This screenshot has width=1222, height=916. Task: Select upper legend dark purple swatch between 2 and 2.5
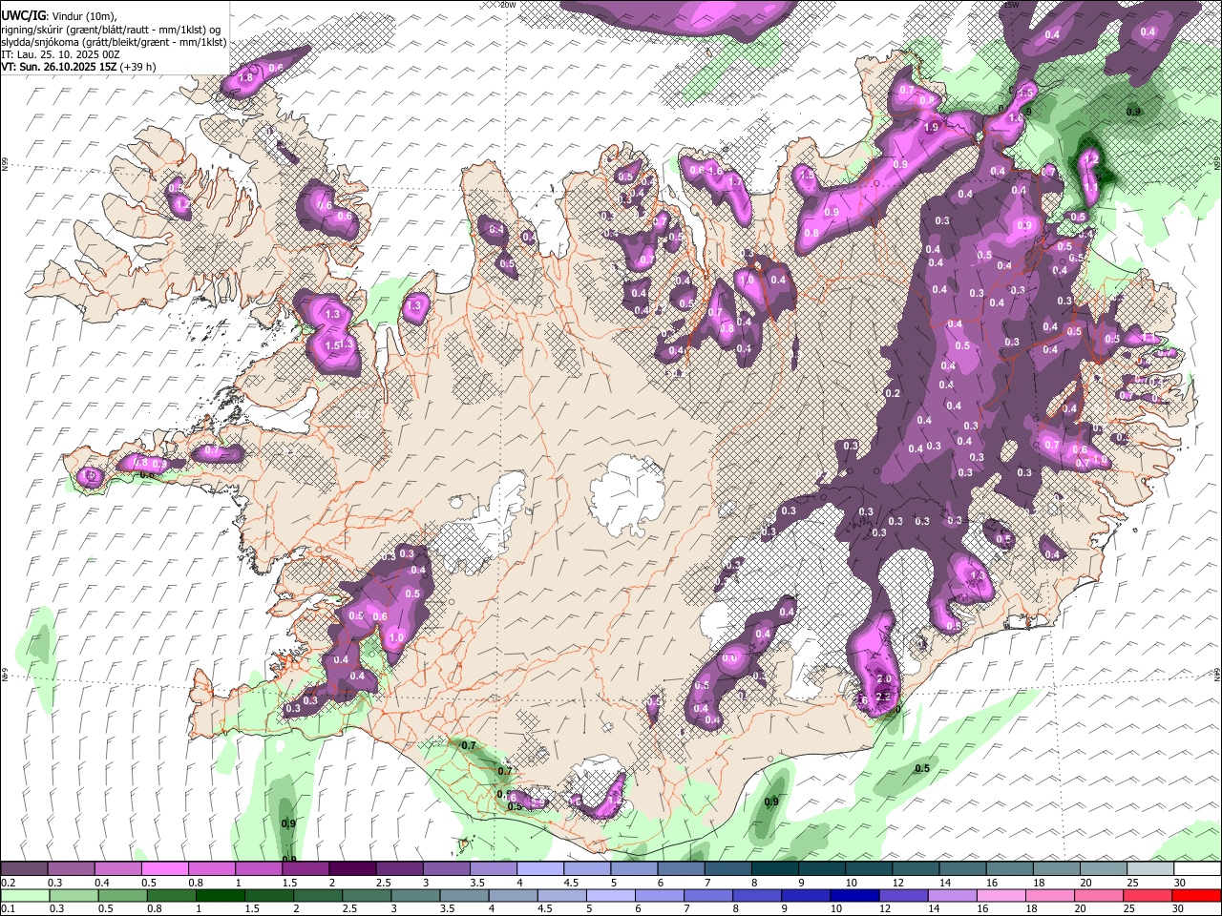coord(352,869)
